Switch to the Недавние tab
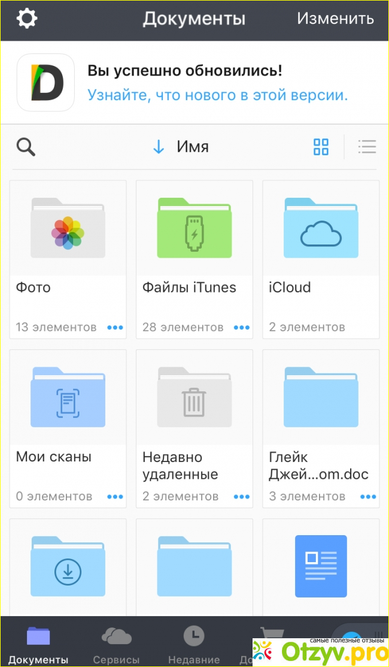Viewport: 389px width, 667px height. pyautogui.click(x=194, y=644)
